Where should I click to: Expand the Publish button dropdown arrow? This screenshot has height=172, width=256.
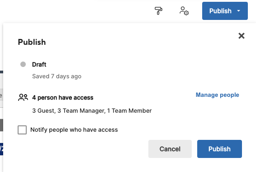coord(238,11)
